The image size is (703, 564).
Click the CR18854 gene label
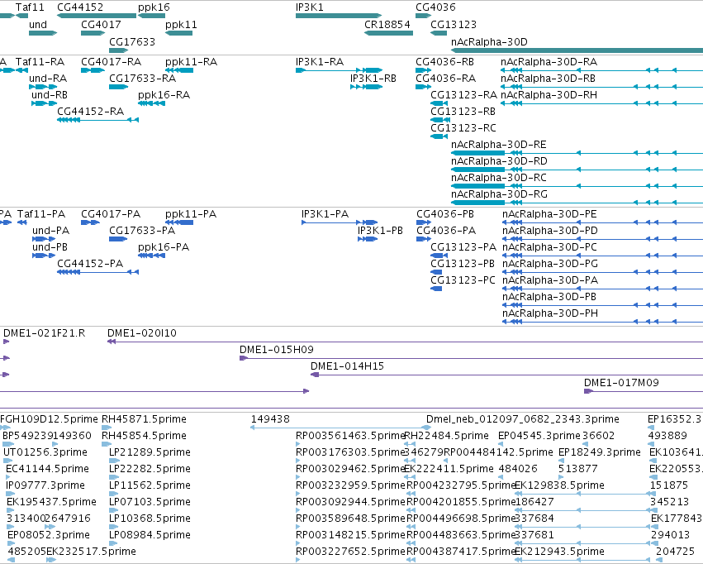[387, 25]
